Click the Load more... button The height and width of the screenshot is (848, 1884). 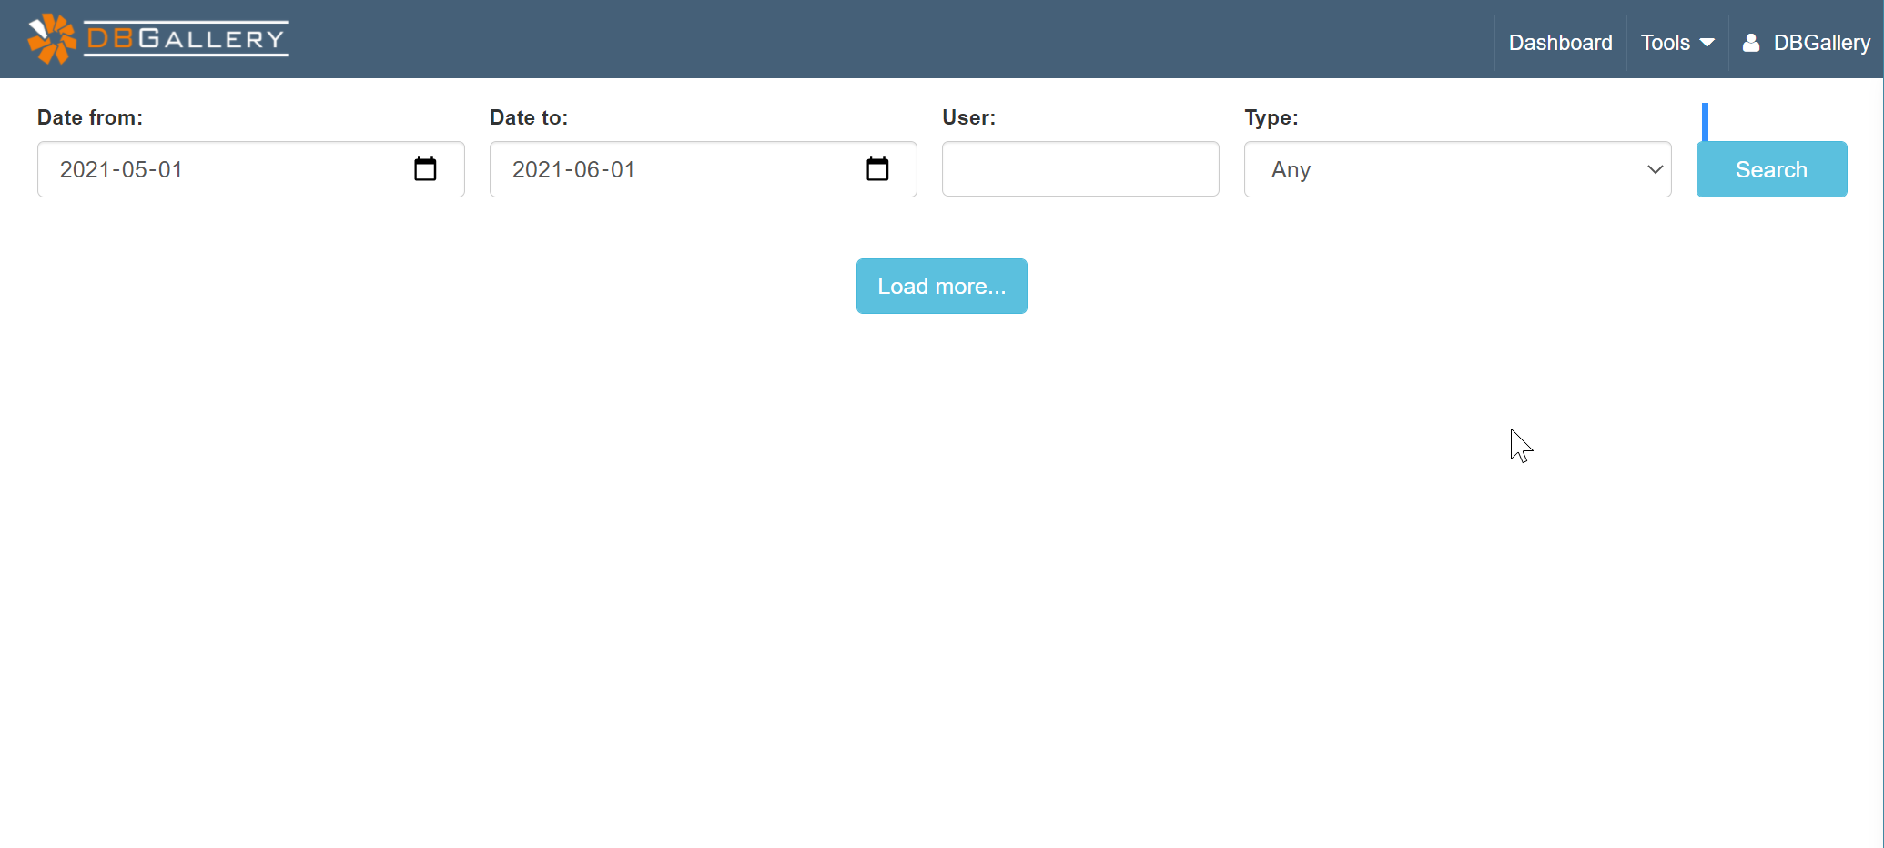(941, 286)
